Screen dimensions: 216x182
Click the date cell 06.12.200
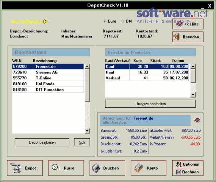pyautogui.click(x=179, y=78)
